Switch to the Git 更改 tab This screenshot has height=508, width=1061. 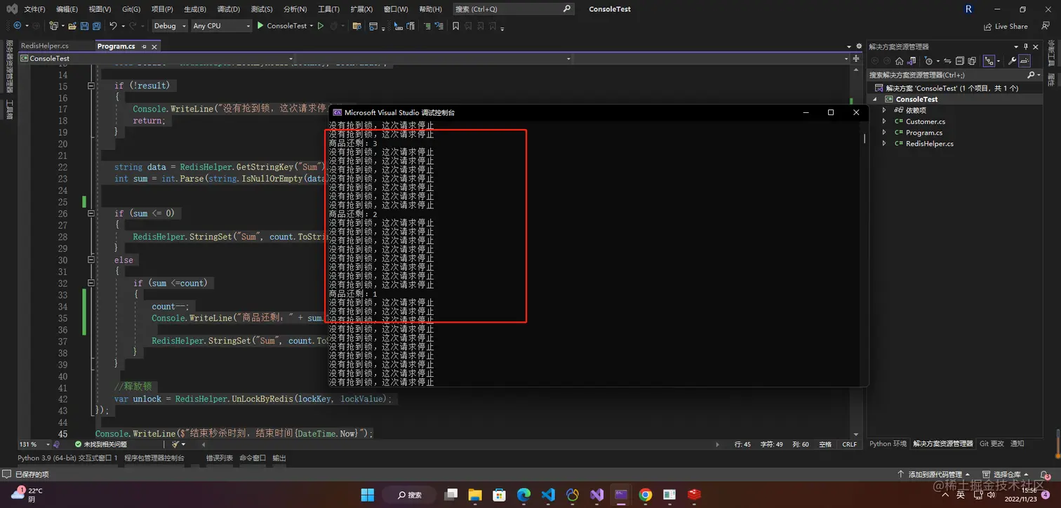tap(992, 443)
